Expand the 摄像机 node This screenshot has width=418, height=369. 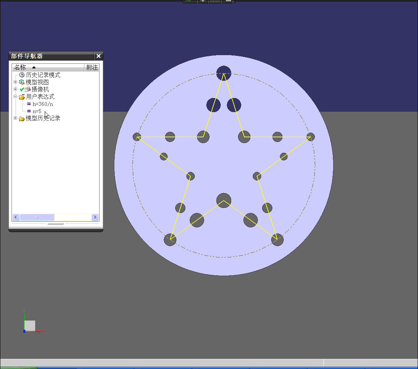point(15,89)
